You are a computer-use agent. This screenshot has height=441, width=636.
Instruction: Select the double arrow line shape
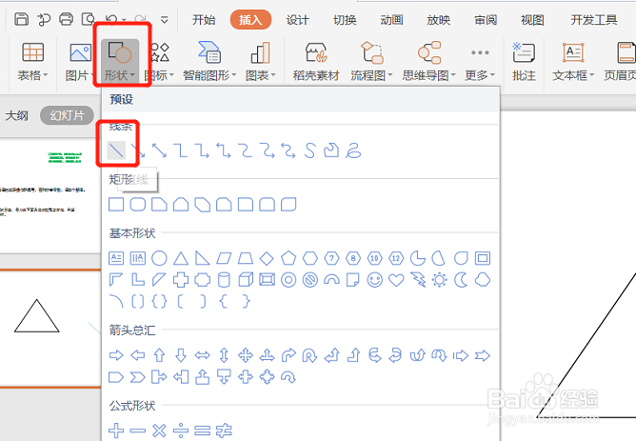pos(159,150)
